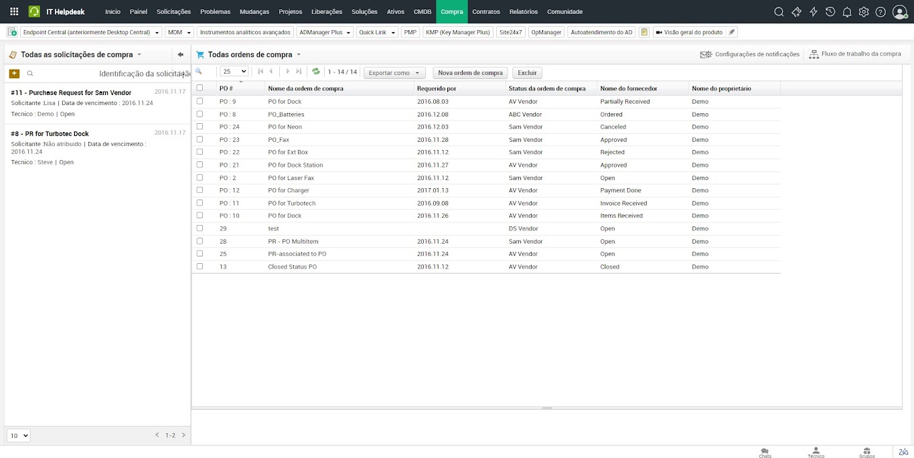Open Fluxo de trabalho da compra
Screen dimensions: 914x458
[855, 54]
